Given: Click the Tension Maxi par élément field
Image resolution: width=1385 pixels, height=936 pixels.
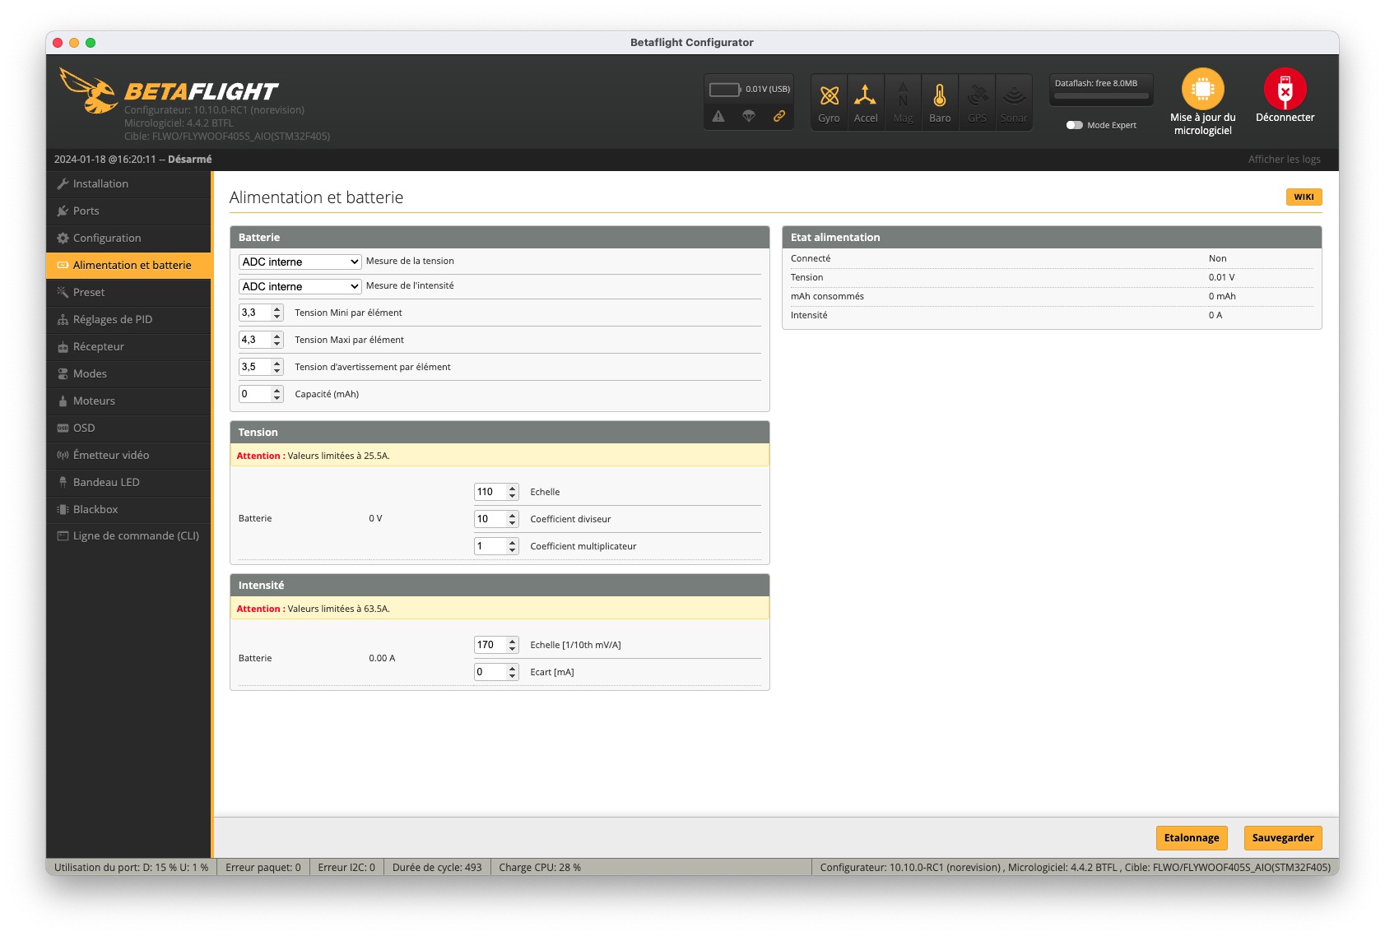Looking at the screenshot, I should pos(261,340).
